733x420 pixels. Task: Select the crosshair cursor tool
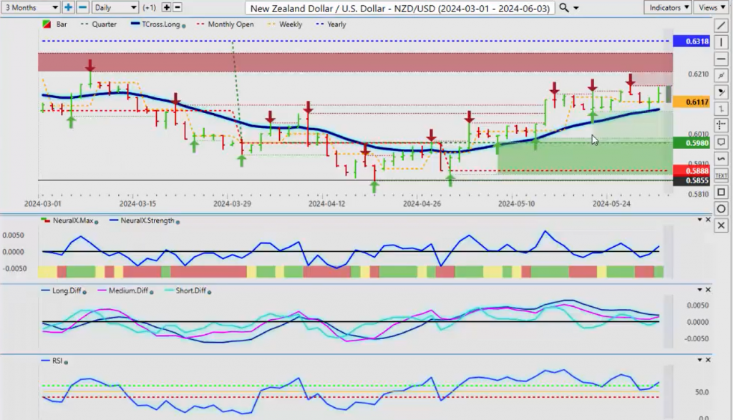pyautogui.click(x=721, y=125)
